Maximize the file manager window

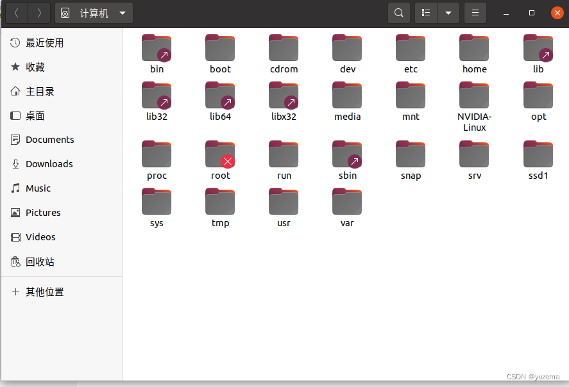click(x=532, y=13)
